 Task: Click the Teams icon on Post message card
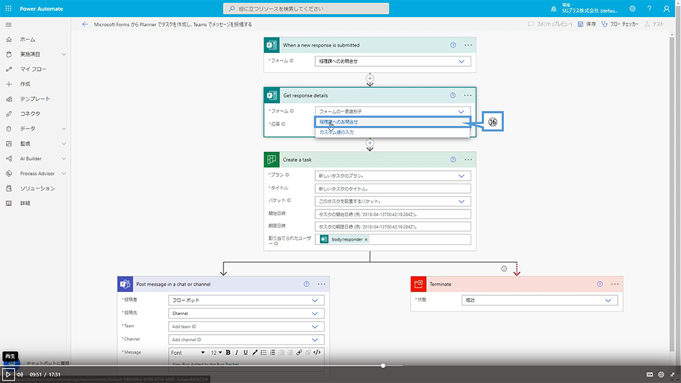click(125, 284)
